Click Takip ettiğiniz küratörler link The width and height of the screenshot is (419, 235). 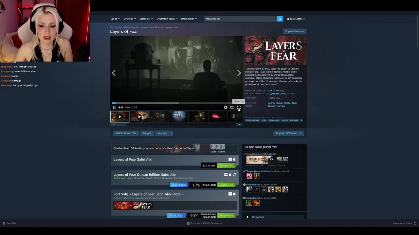pos(258,171)
